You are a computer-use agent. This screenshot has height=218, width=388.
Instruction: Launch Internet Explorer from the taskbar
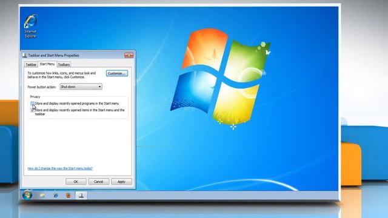(x=56, y=196)
